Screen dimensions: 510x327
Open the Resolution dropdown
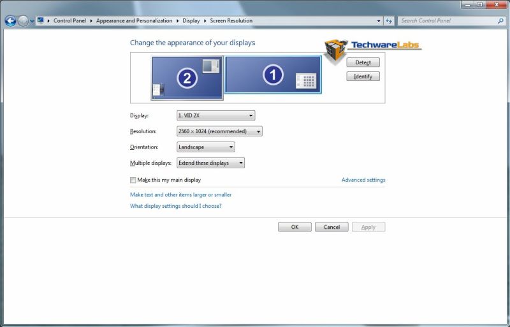pos(219,131)
